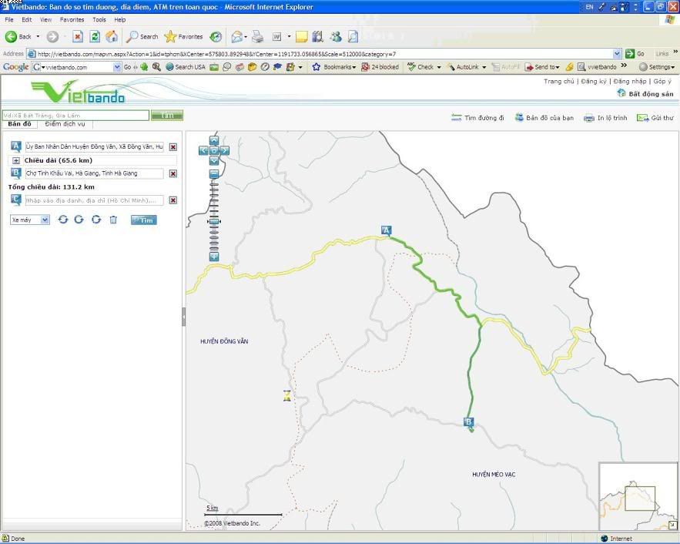Click the Đăng ký link
The image size is (680, 544).
coord(594,81)
